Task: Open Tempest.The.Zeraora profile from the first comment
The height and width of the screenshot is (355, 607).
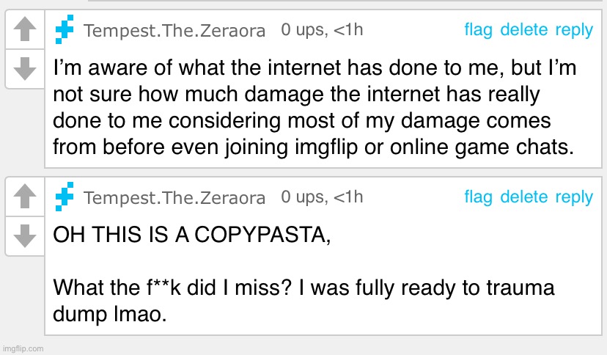Action: point(174,31)
